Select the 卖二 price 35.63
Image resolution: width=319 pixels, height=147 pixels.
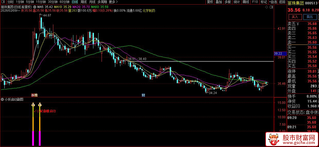coord(312,38)
